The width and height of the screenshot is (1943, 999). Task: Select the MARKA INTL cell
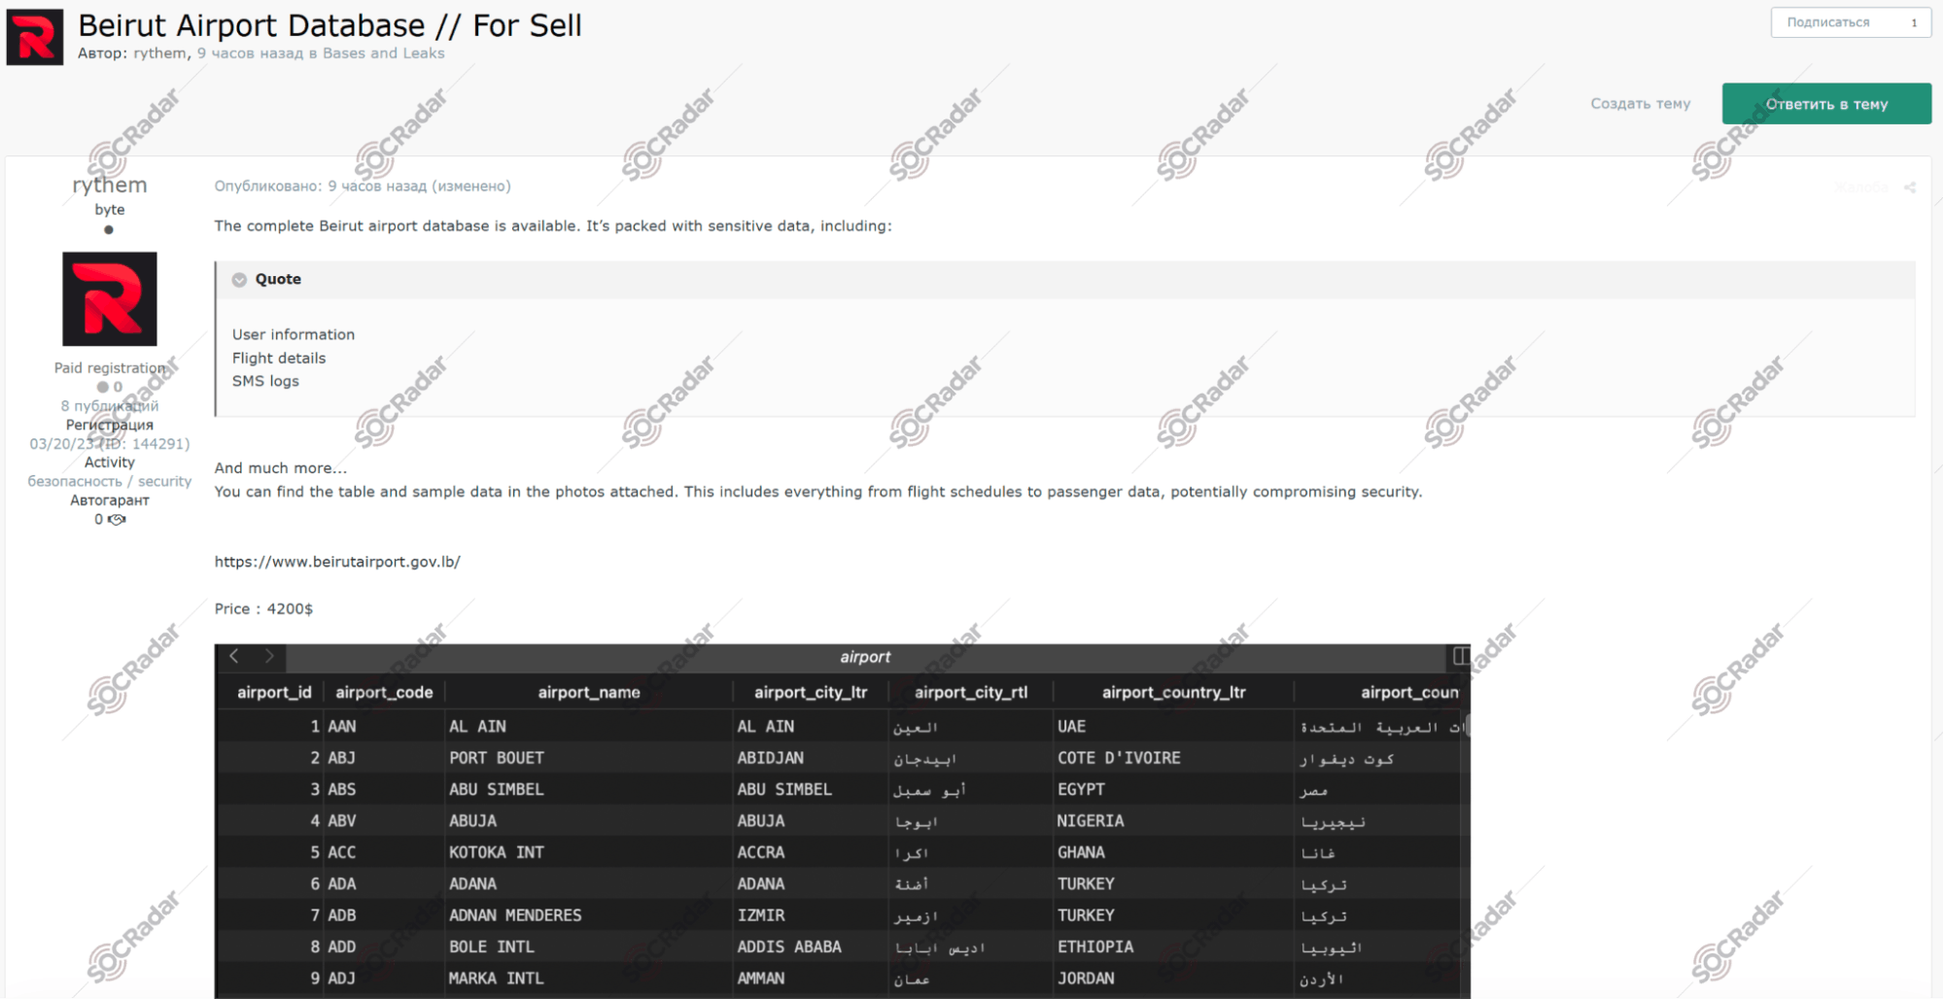(x=589, y=979)
